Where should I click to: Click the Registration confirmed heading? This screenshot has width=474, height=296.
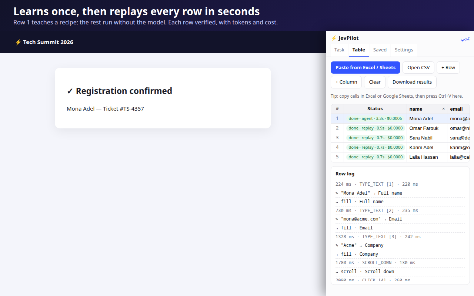pos(119,91)
